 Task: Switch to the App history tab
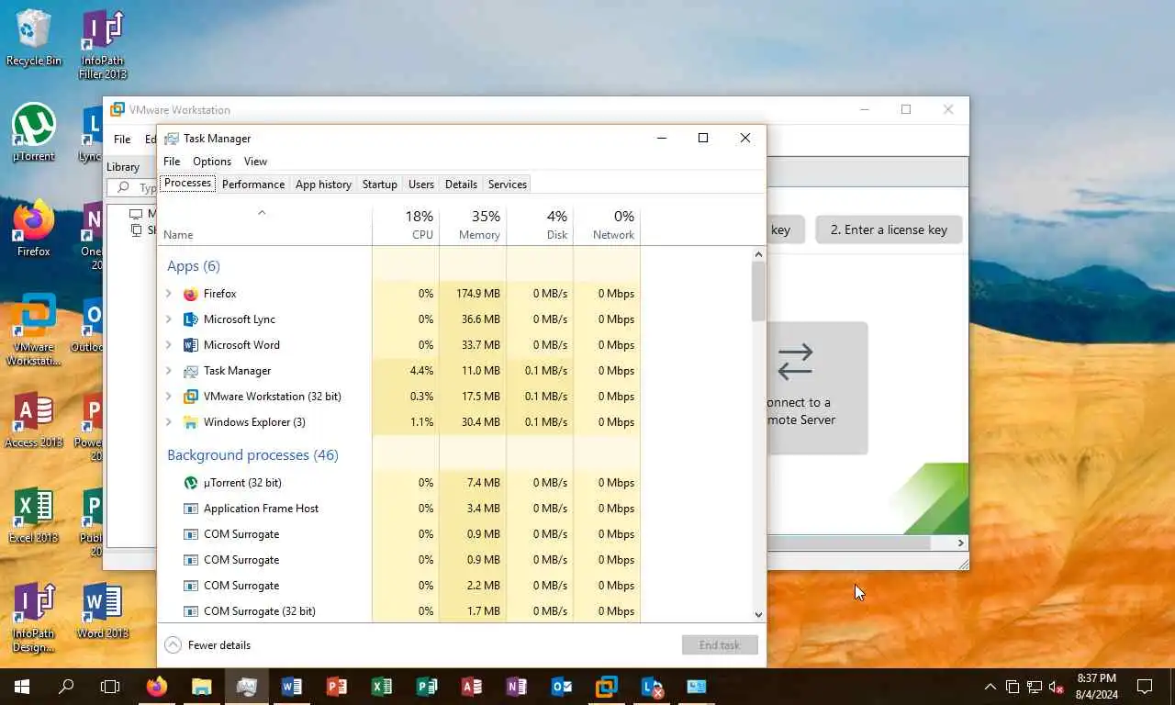(x=323, y=185)
